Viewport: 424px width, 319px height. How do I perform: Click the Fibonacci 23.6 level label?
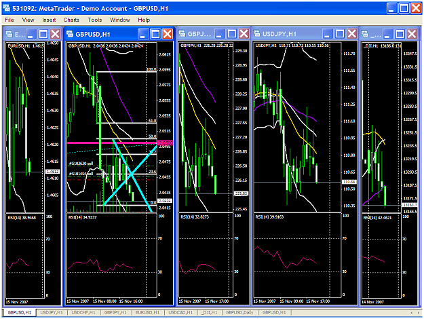click(152, 172)
